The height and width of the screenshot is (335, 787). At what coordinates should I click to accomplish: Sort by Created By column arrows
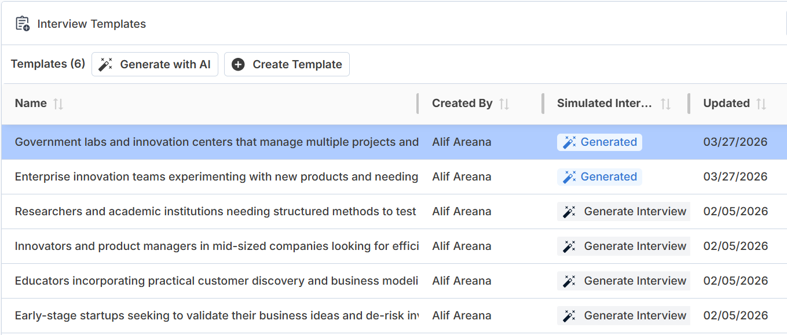[504, 104]
